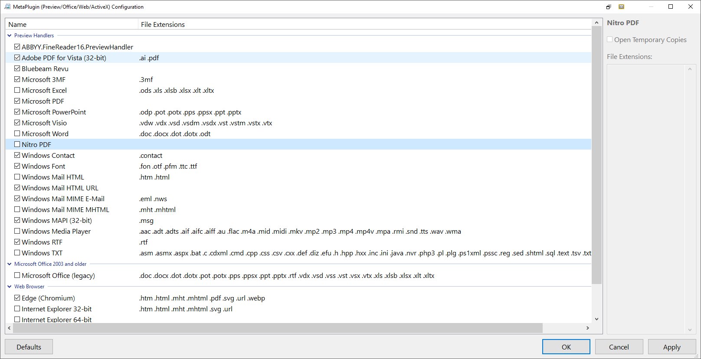Click the yellow window icon in title bar
This screenshot has width=701, height=359.
coord(621,7)
